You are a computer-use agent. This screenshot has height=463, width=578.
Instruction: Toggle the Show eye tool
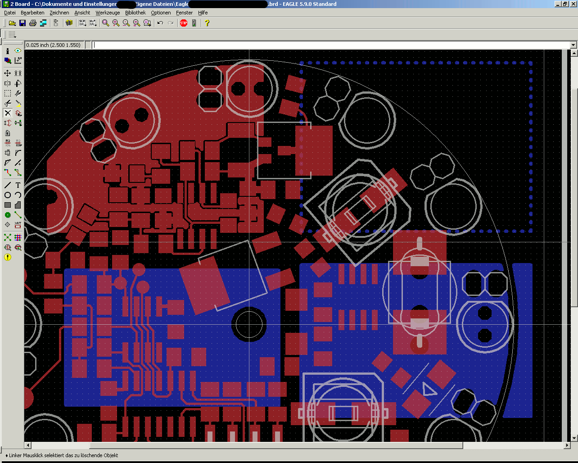click(18, 51)
